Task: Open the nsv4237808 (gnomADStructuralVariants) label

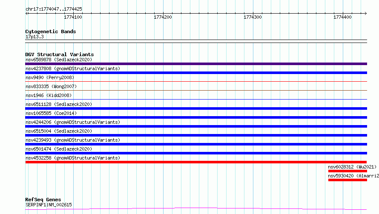Action: coord(73,68)
